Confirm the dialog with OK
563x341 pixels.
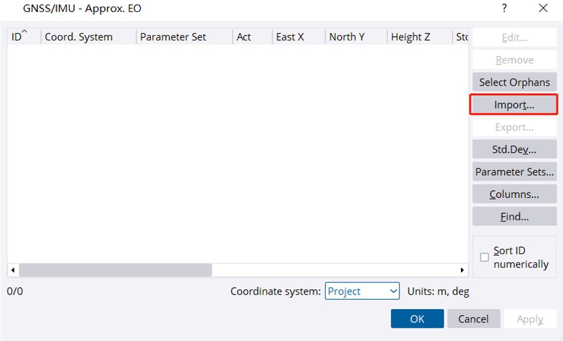[417, 319]
